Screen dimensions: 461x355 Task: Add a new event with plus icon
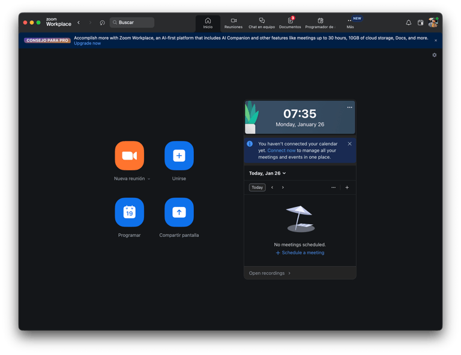pos(347,187)
